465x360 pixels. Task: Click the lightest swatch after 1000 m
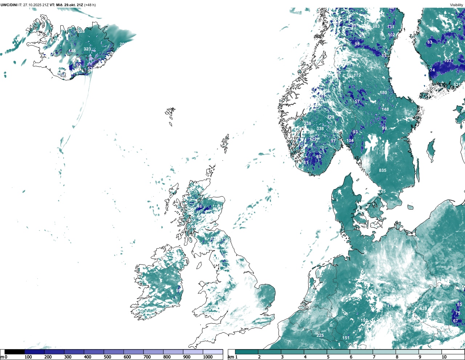[213, 352]
